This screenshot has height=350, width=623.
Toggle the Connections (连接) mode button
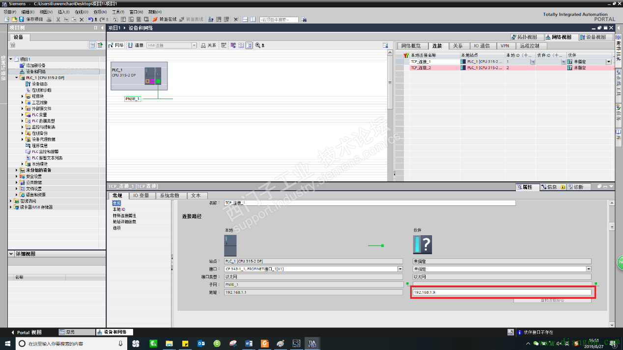[x=136, y=45]
